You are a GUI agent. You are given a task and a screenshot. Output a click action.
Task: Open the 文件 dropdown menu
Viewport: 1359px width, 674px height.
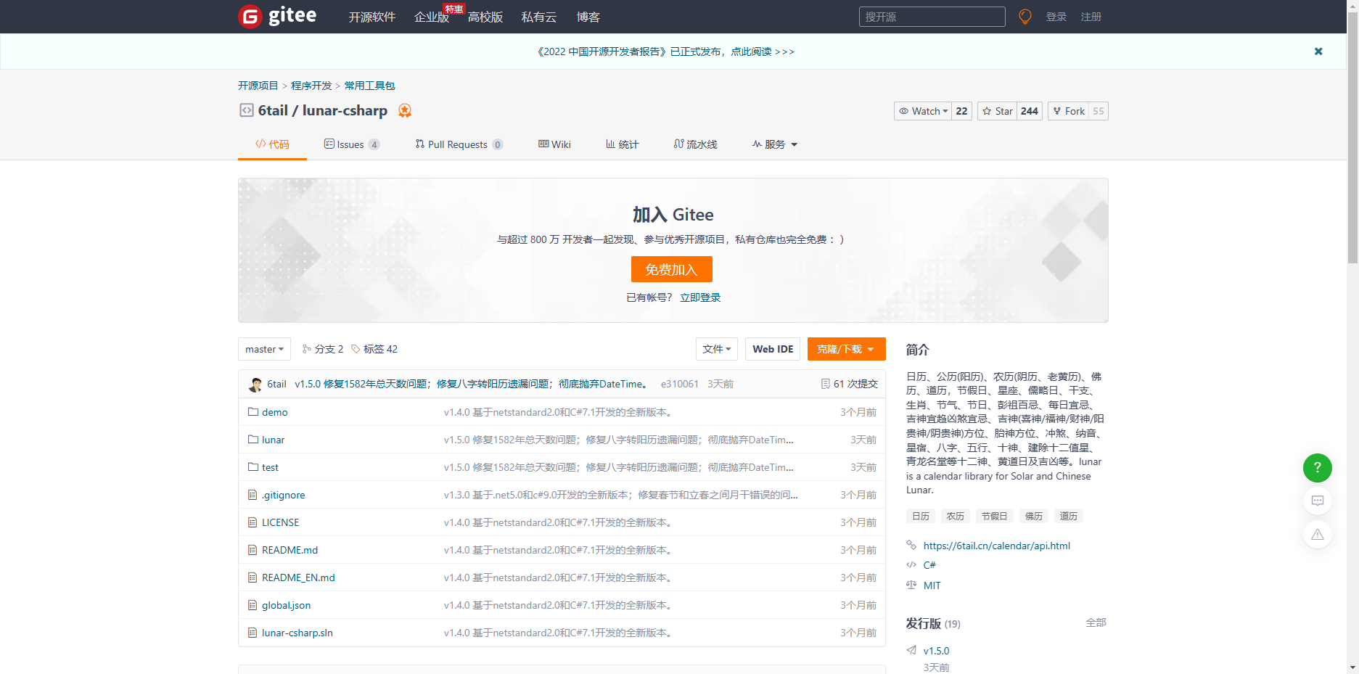point(717,349)
